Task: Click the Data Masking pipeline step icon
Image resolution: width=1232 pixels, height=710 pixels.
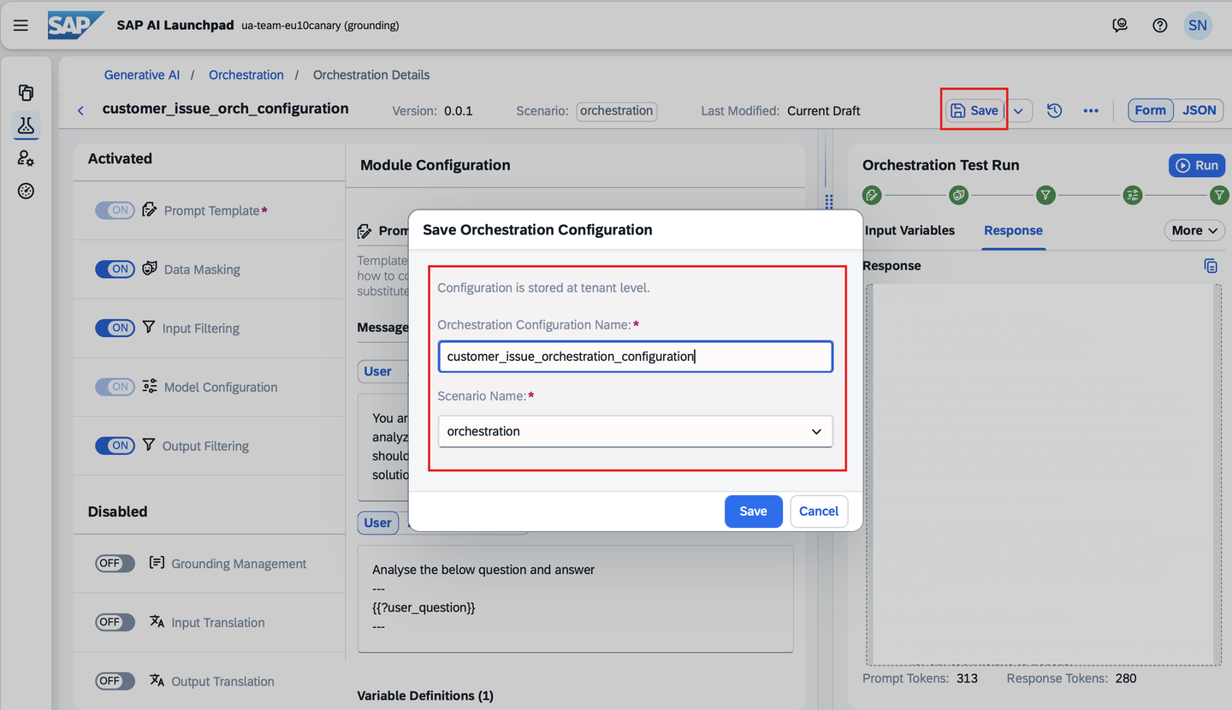Action: tap(959, 196)
